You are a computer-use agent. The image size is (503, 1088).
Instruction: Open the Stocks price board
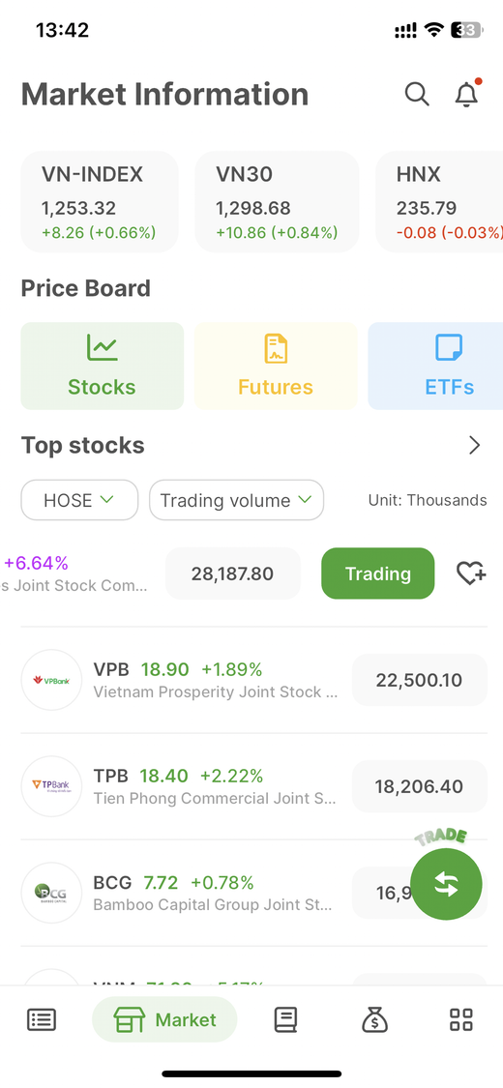coord(102,366)
